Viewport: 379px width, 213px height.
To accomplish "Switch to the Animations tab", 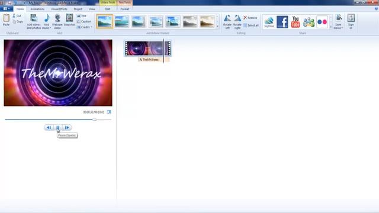I will coord(37,9).
